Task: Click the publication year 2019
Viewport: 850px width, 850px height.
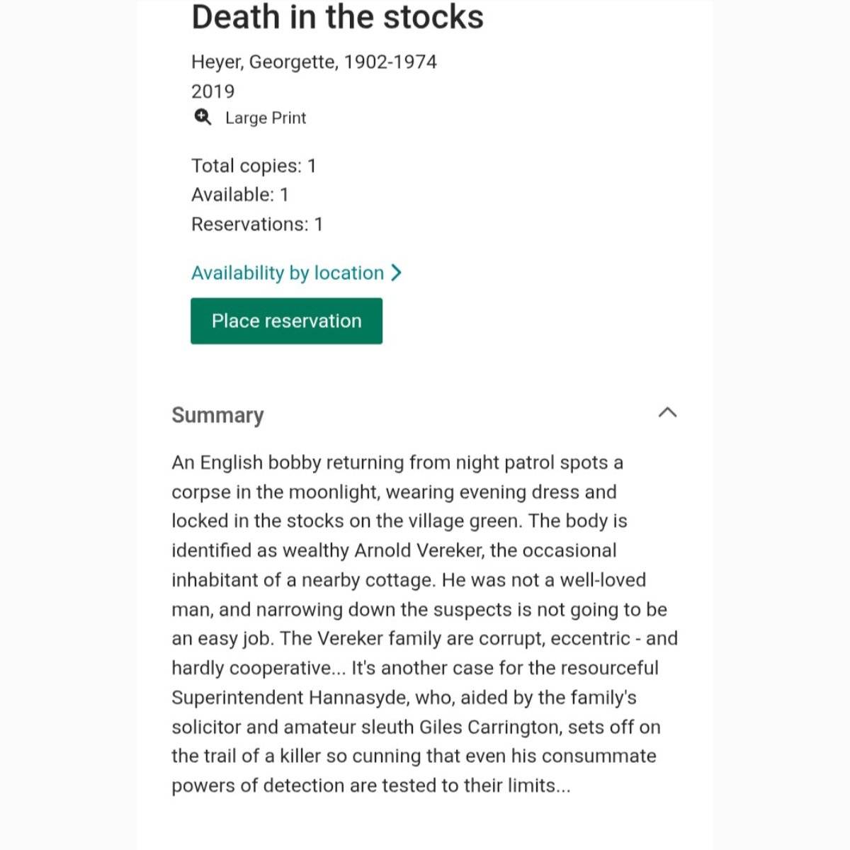Action: click(212, 91)
